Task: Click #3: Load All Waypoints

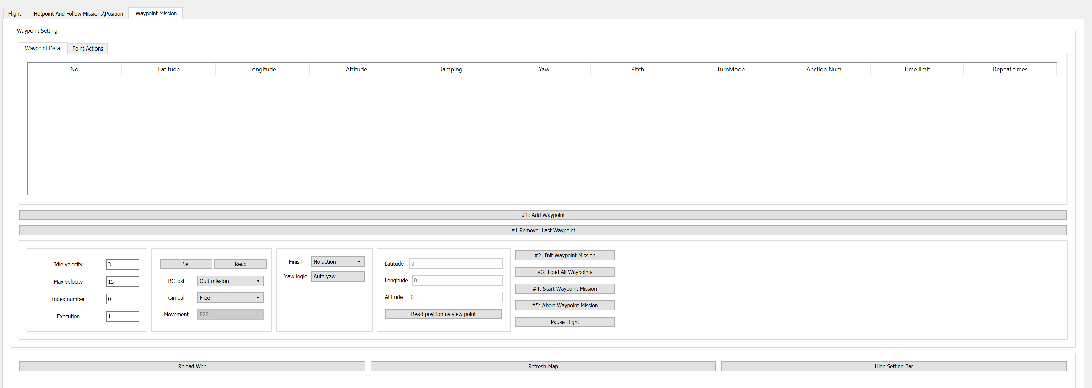Action: [565, 272]
